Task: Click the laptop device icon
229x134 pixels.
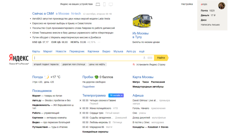Action: [98, 4]
